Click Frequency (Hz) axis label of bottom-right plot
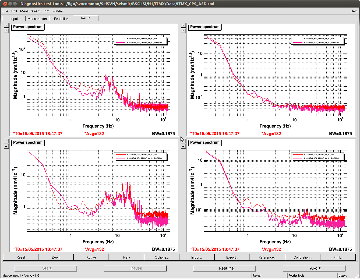 (x=275, y=242)
